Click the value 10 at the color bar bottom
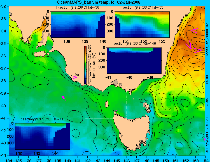 tap(89, 83)
